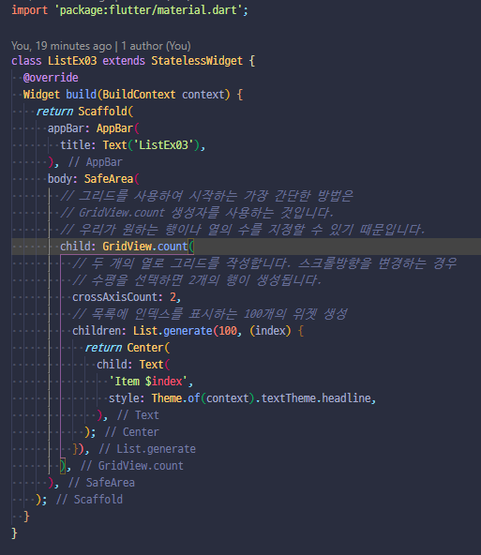Click the '// Scaffold' closing label
Screen dimensions: 481x555
(x=89, y=500)
